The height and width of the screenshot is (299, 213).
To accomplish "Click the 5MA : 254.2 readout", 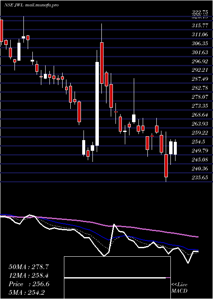I will (26, 293).
